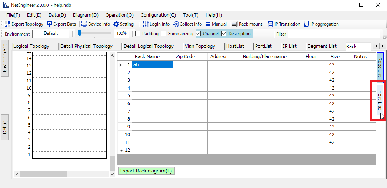Click the Export Data icon
The width and height of the screenshot is (387, 188).
pos(50,24)
